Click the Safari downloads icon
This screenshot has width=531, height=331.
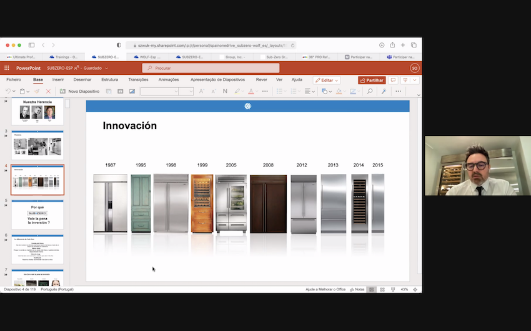[x=382, y=45]
